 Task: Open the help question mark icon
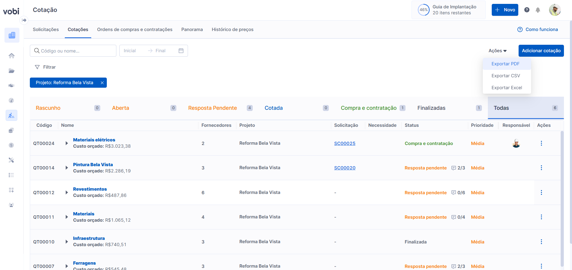click(527, 10)
